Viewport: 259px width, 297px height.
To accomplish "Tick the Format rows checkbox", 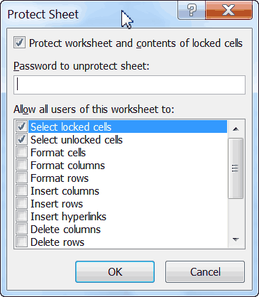I will [x=22, y=178].
